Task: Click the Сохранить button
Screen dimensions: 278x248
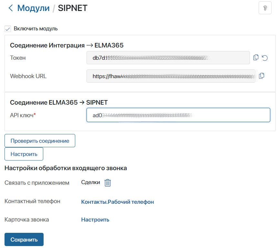Action: pos(24,239)
